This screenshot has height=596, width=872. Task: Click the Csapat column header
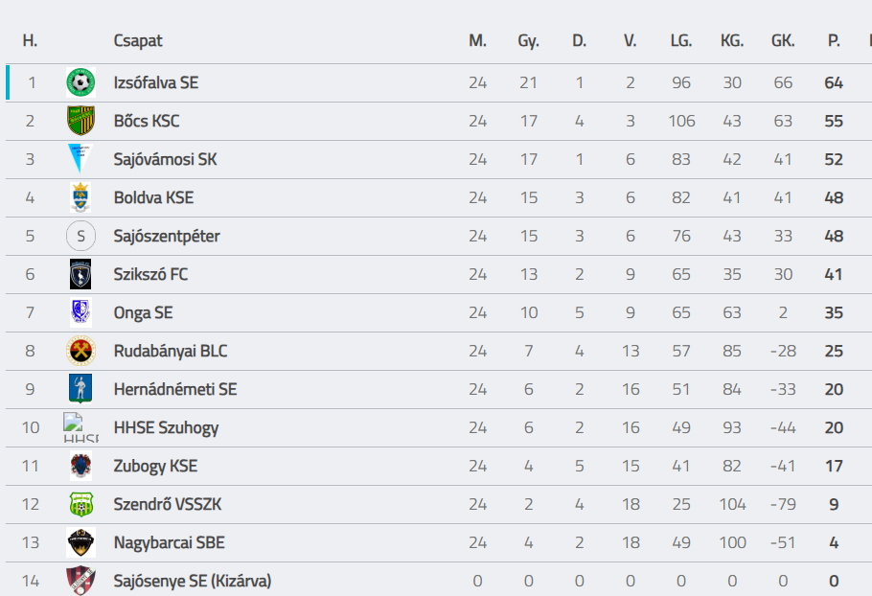pos(138,41)
